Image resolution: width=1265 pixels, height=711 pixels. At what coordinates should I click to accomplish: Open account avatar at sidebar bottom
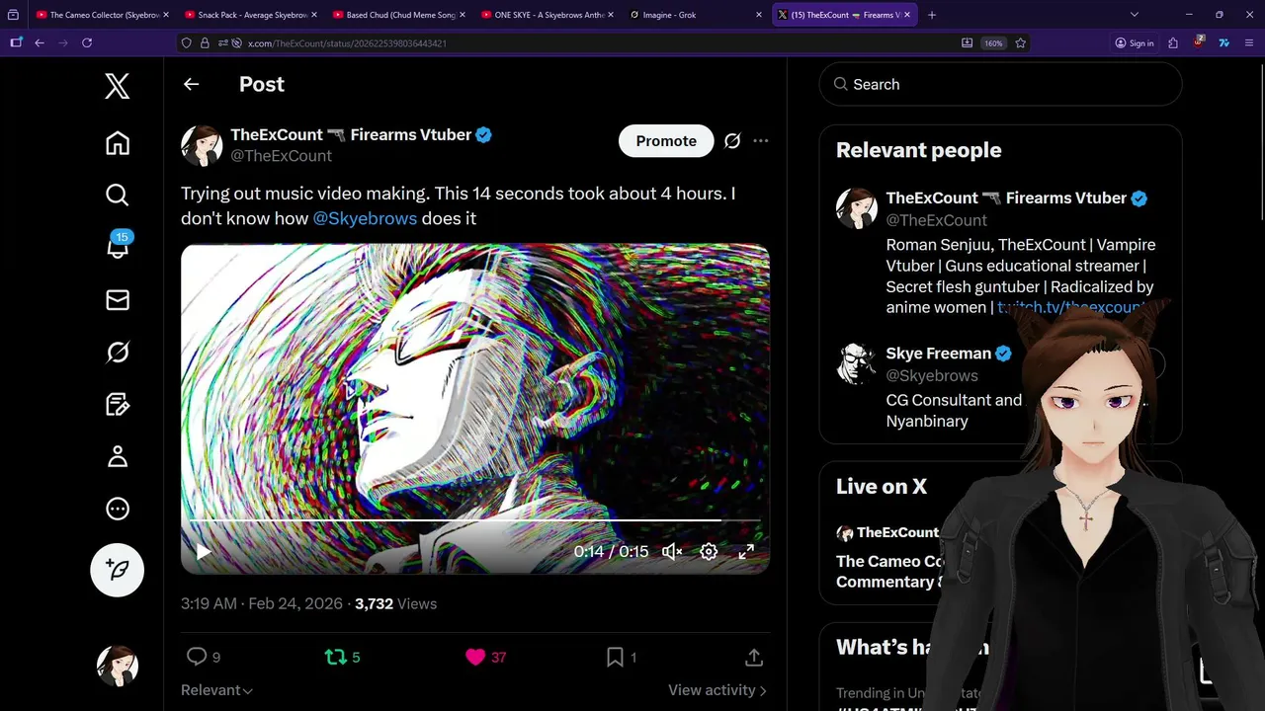click(118, 667)
